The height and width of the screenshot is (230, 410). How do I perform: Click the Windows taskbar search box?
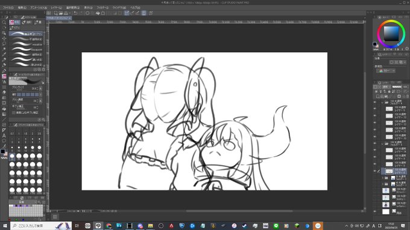(41, 226)
